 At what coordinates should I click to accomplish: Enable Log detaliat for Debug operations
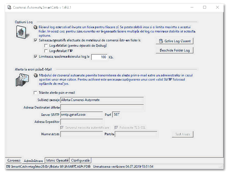46,45
